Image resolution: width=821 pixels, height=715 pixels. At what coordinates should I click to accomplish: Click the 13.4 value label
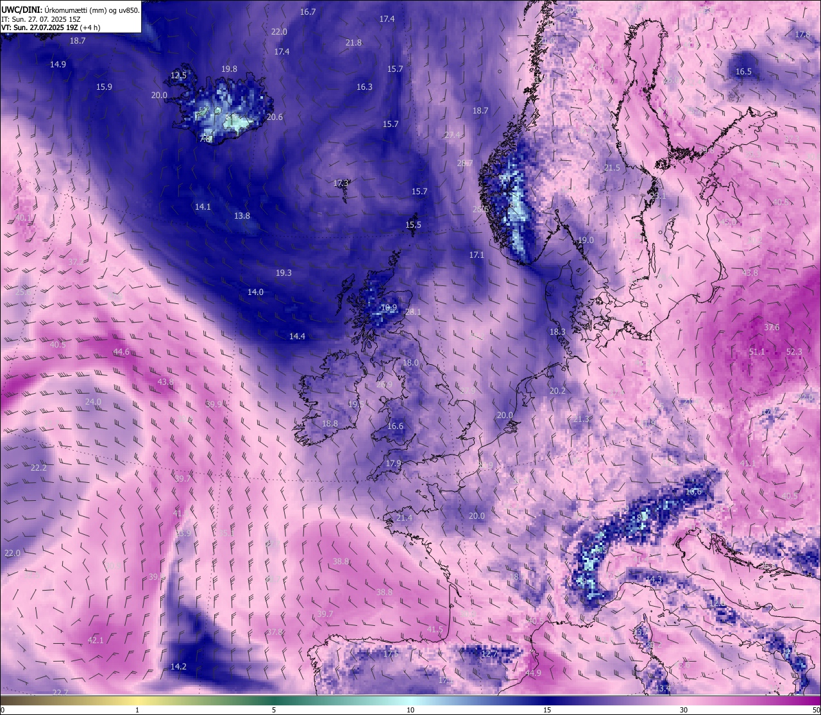click(662, 688)
